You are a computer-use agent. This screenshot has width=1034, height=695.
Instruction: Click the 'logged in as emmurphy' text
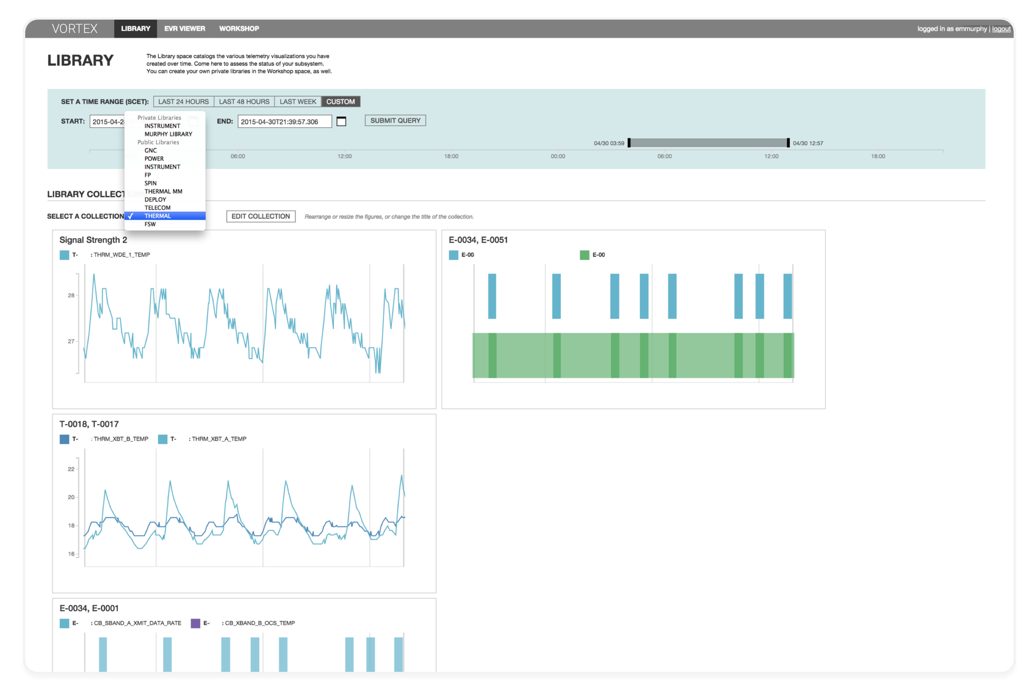[x=952, y=29]
